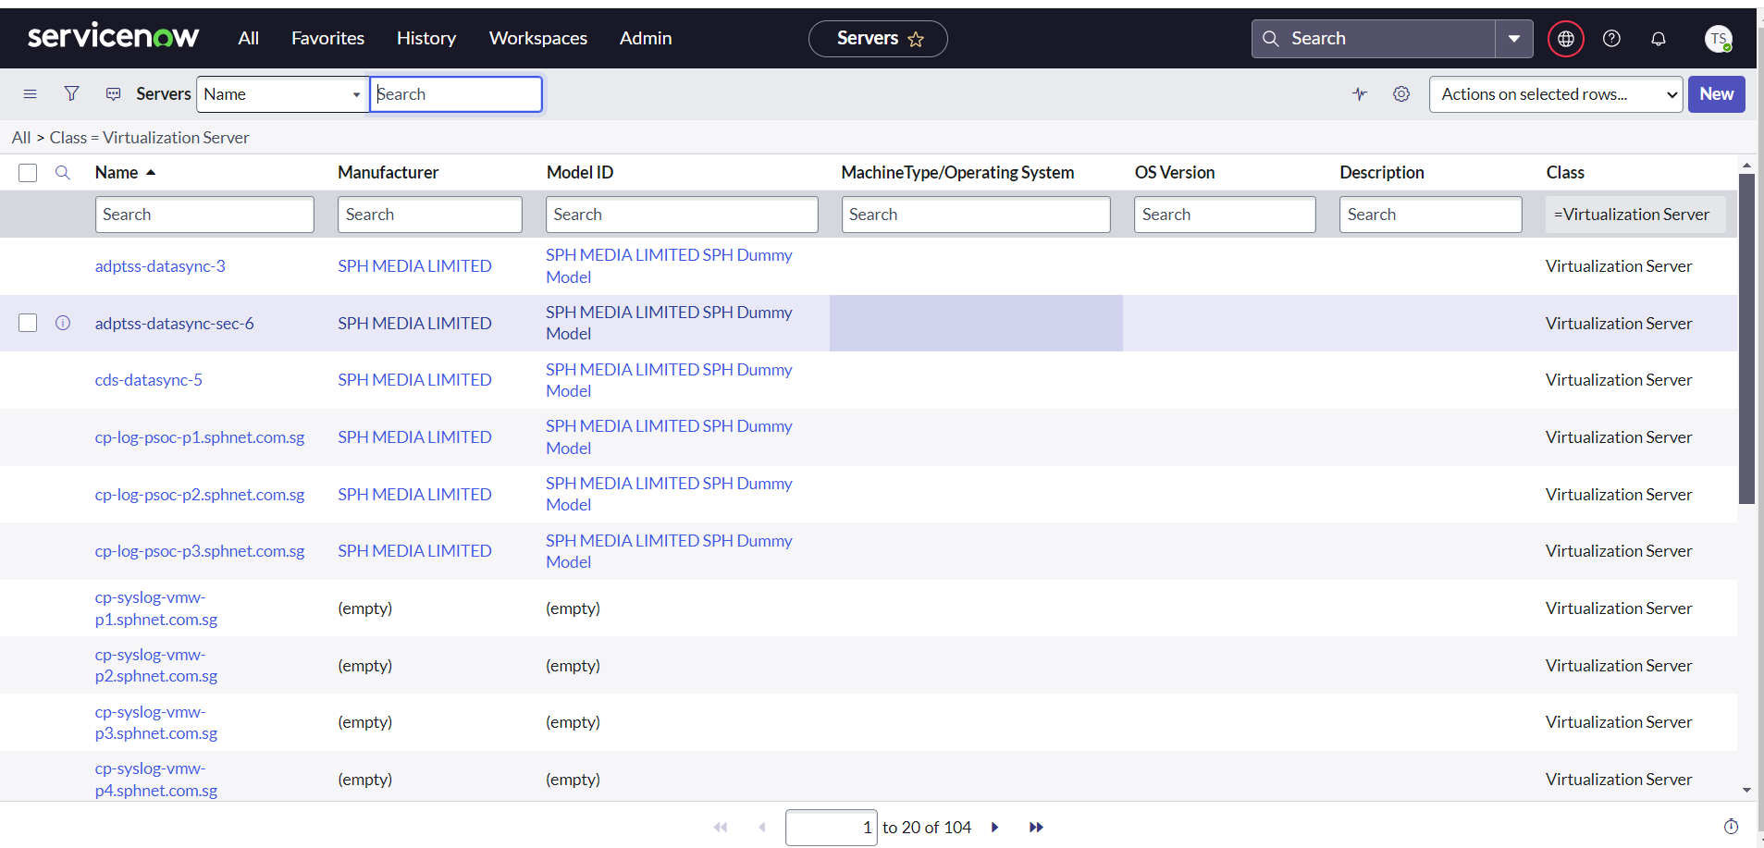Click the New button
Image resolution: width=1764 pixels, height=848 pixels.
pos(1716,94)
